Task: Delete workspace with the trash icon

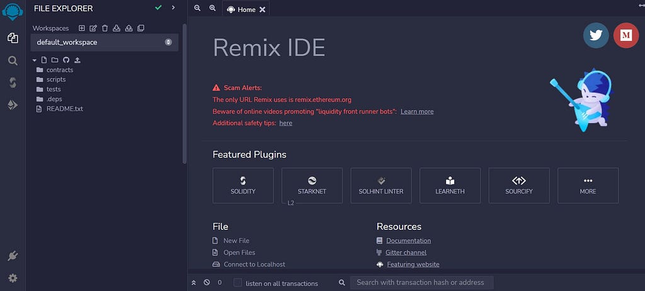Action: (105, 28)
